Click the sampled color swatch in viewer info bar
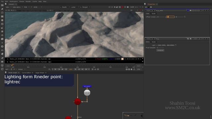The height and width of the screenshot is (119, 212). pos(122,59)
